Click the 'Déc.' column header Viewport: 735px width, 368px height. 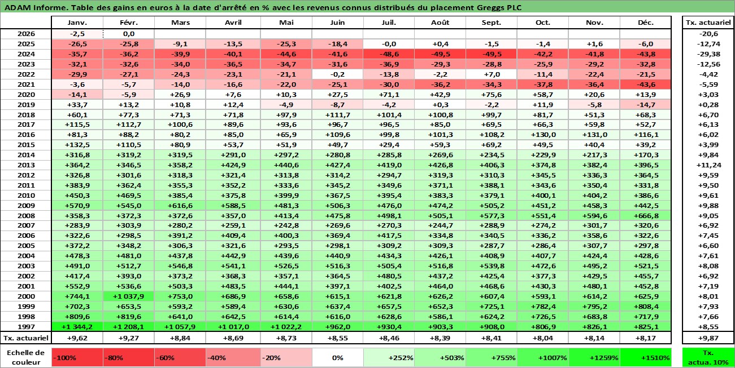click(646, 23)
